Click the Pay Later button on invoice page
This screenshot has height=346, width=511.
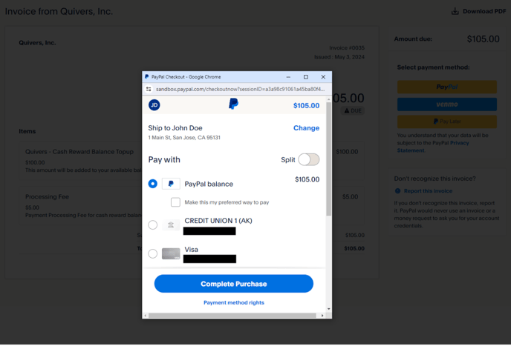tap(447, 122)
